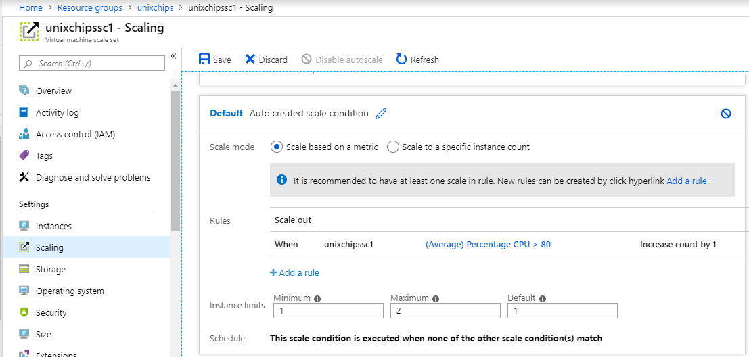Click unixchipssc1 in rule row
Screen dimensions: 749x357
348,244
